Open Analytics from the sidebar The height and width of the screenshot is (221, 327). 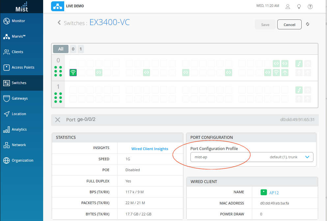[x=19, y=130]
